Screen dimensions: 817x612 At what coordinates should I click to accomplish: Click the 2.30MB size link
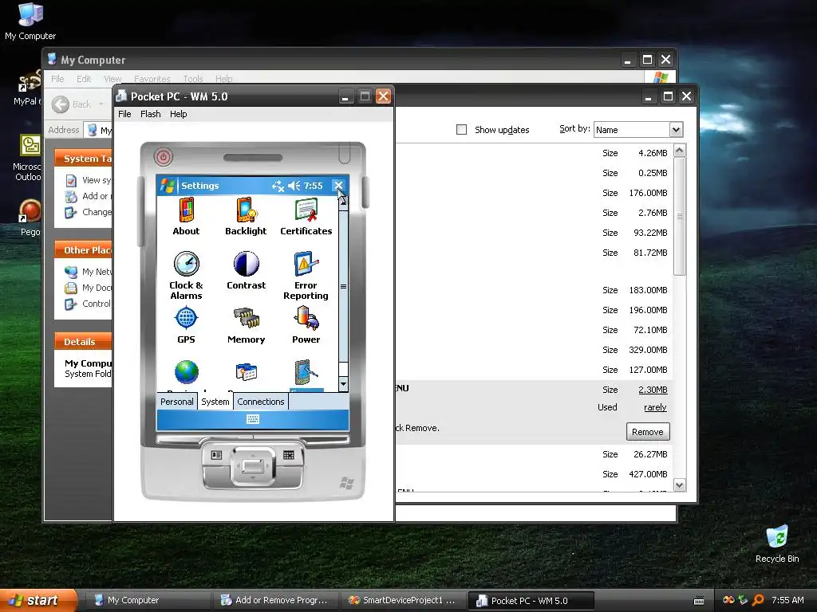click(653, 390)
